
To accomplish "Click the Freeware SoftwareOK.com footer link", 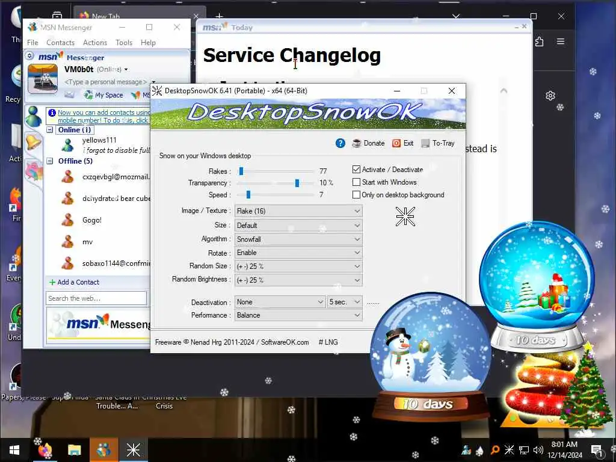I will coord(232,342).
